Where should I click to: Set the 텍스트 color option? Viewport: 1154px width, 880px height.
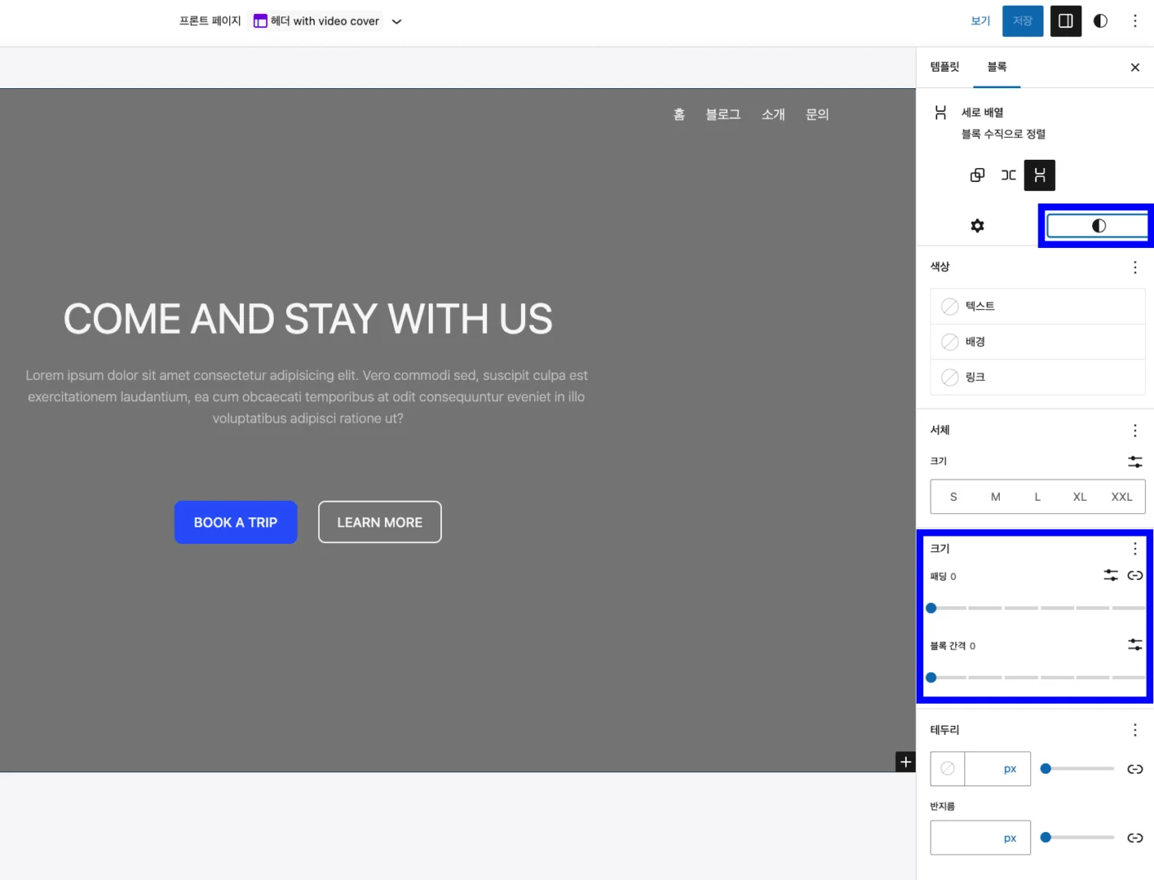click(1038, 307)
